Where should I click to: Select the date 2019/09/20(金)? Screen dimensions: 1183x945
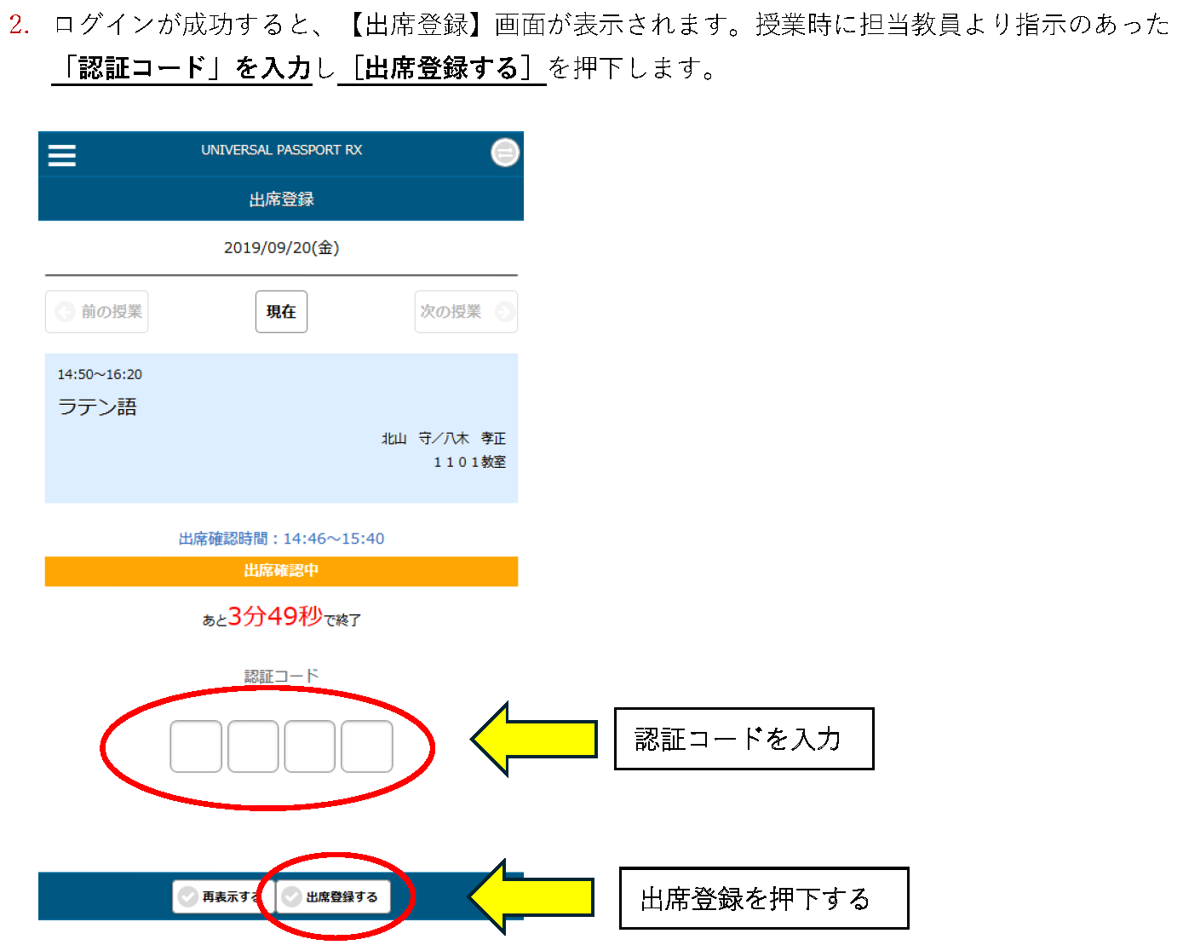pyautogui.click(x=281, y=248)
